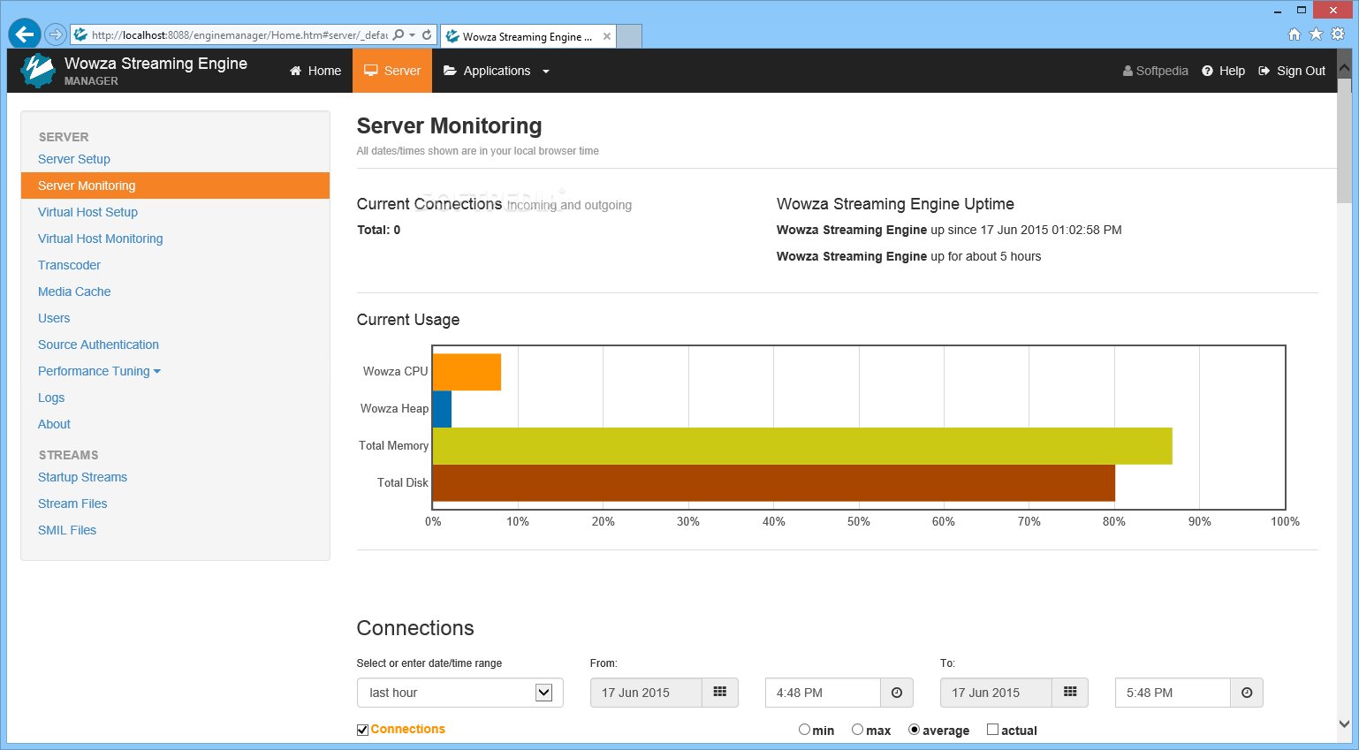Enable the actual checkbox

[x=992, y=730]
